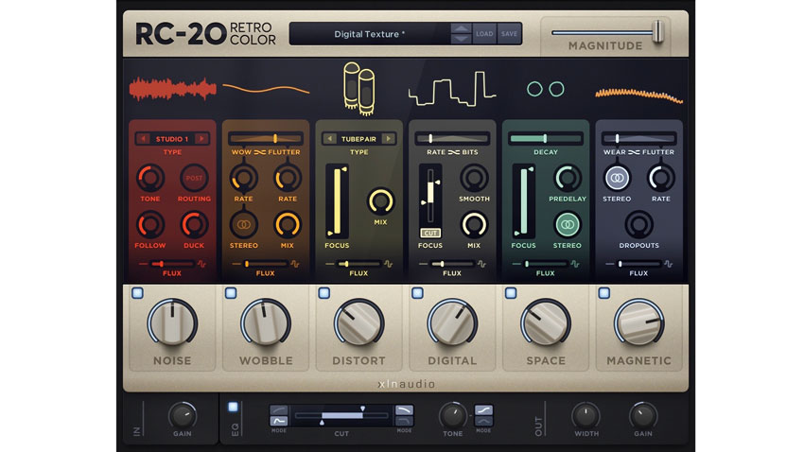Click the Wow/Flutter balance slider

coord(266,138)
